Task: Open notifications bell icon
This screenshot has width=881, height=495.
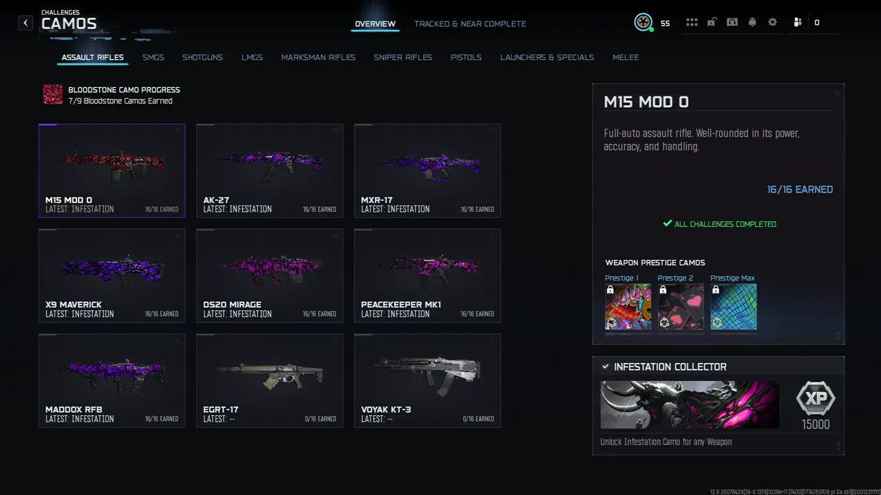Action: (x=752, y=22)
